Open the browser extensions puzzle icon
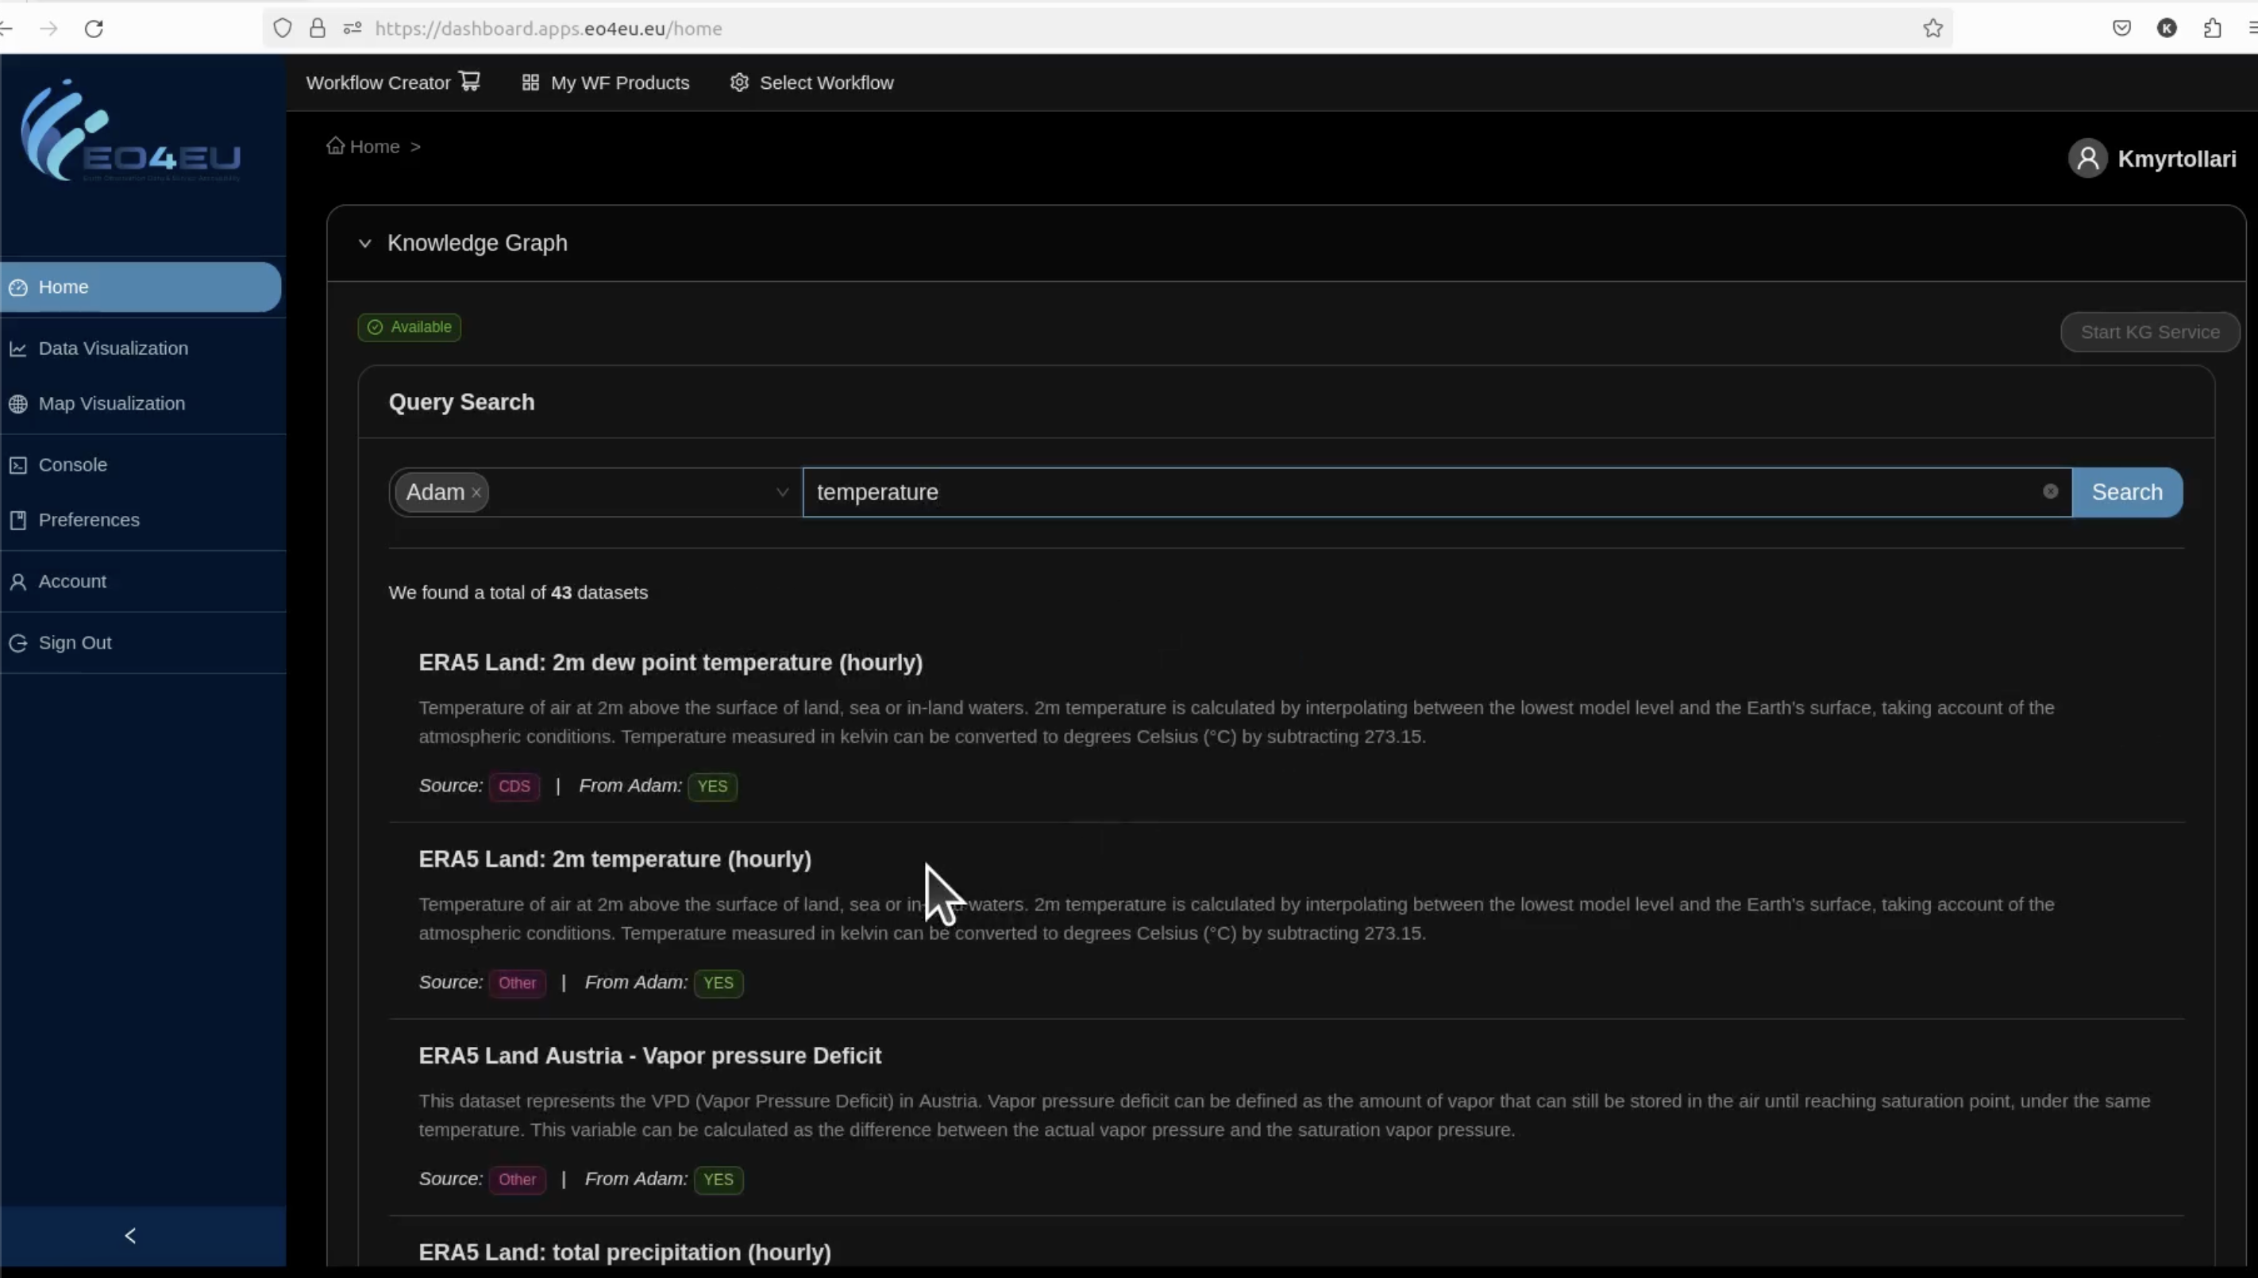Screen dimensions: 2258x1278 (2213, 29)
